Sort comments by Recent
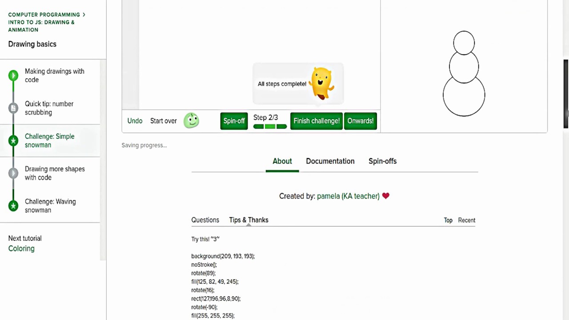This screenshot has height=320, width=569. [x=467, y=220]
